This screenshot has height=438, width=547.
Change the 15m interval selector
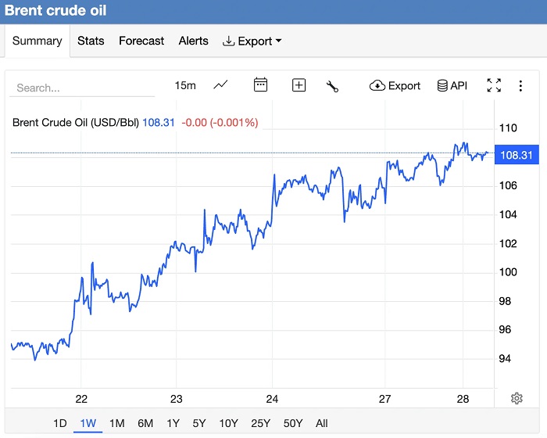(x=185, y=86)
